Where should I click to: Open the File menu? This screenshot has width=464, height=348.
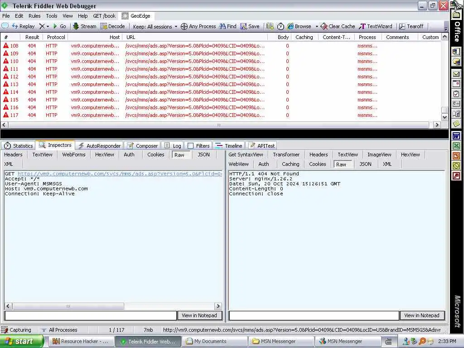(6, 16)
